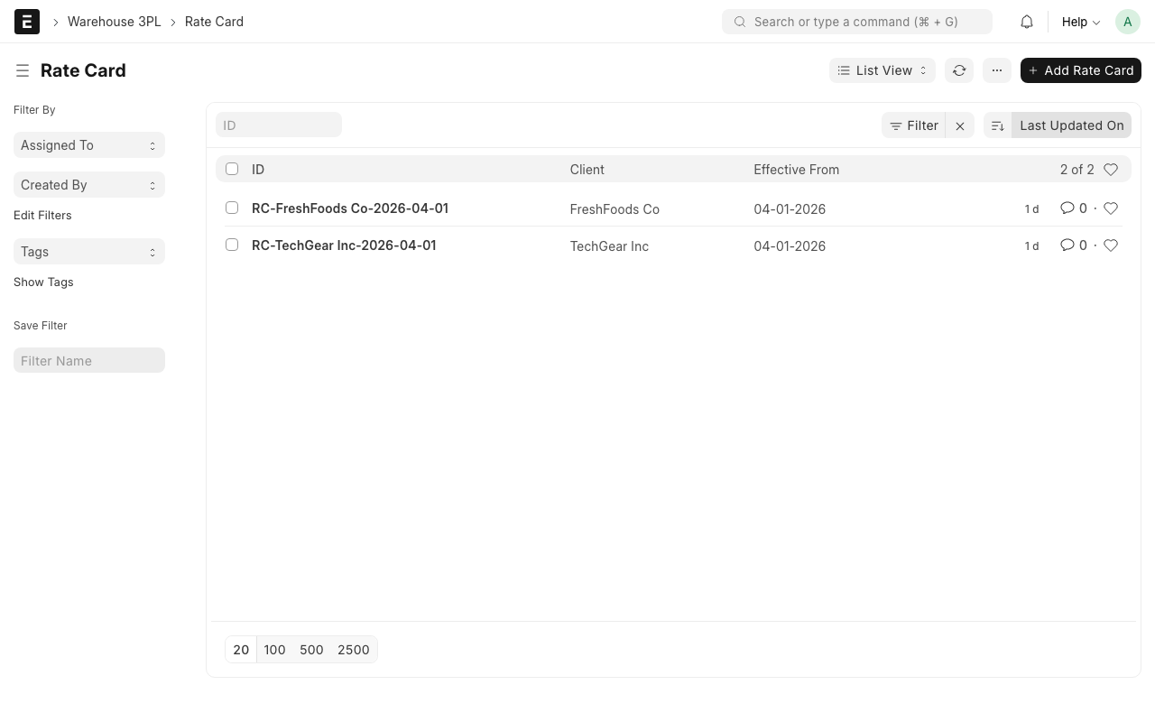Toggle sort direction icon
Image resolution: width=1155 pixels, height=722 pixels.
pos(998,125)
